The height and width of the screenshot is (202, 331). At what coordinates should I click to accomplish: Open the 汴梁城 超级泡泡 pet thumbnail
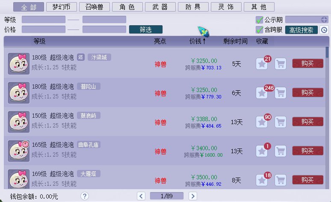(x=19, y=64)
